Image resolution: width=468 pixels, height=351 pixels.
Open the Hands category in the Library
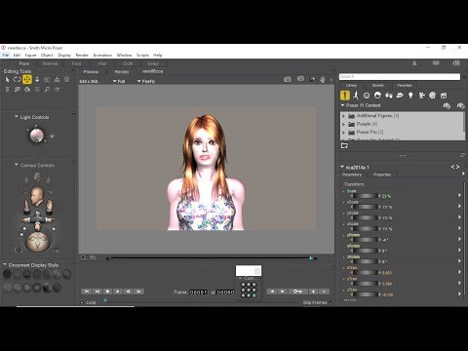click(x=389, y=96)
